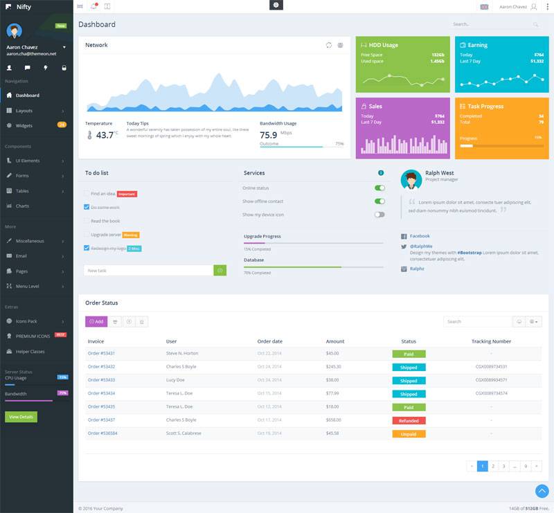Screen dimensions: 554x513
Task: Click the lightning bolt shortcut in sidebar
Action: (x=46, y=68)
